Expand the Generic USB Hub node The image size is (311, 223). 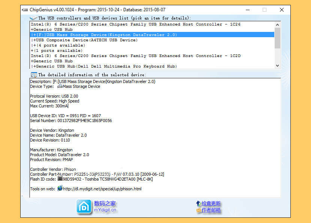coord(33,29)
